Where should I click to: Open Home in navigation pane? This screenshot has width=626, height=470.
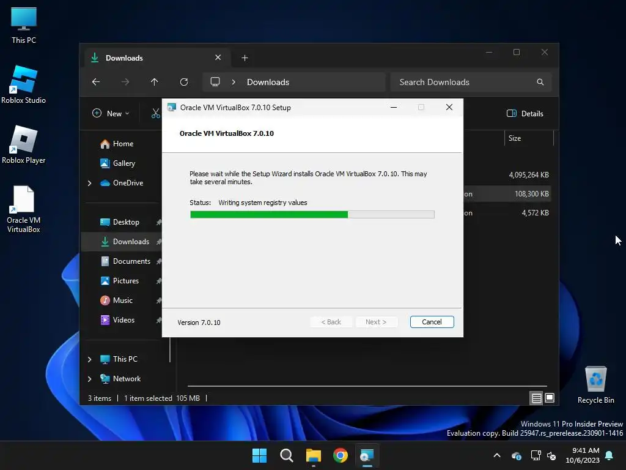122,143
